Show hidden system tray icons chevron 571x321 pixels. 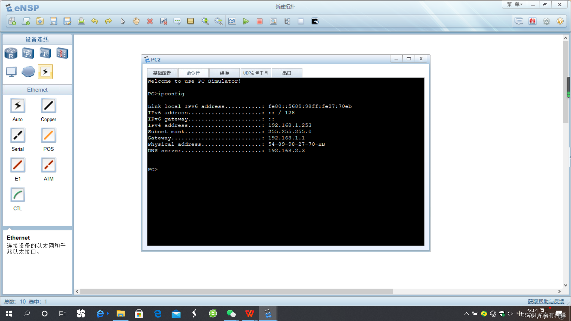[466, 314]
